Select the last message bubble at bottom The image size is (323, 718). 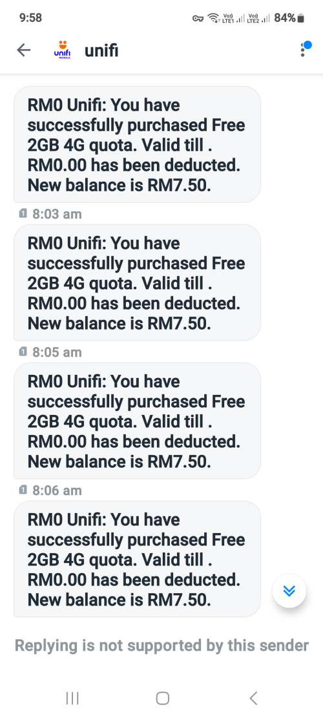click(137, 559)
